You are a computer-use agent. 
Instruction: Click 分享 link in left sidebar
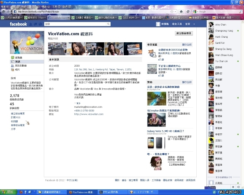coord(13,129)
